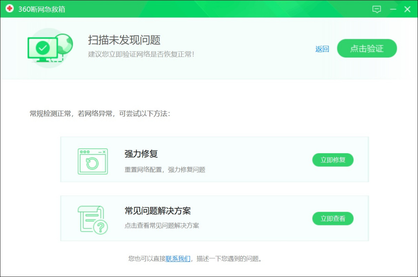Click the 常见问题解决方案 document icon
Image resolution: width=418 pixels, height=277 pixels.
(x=91, y=218)
